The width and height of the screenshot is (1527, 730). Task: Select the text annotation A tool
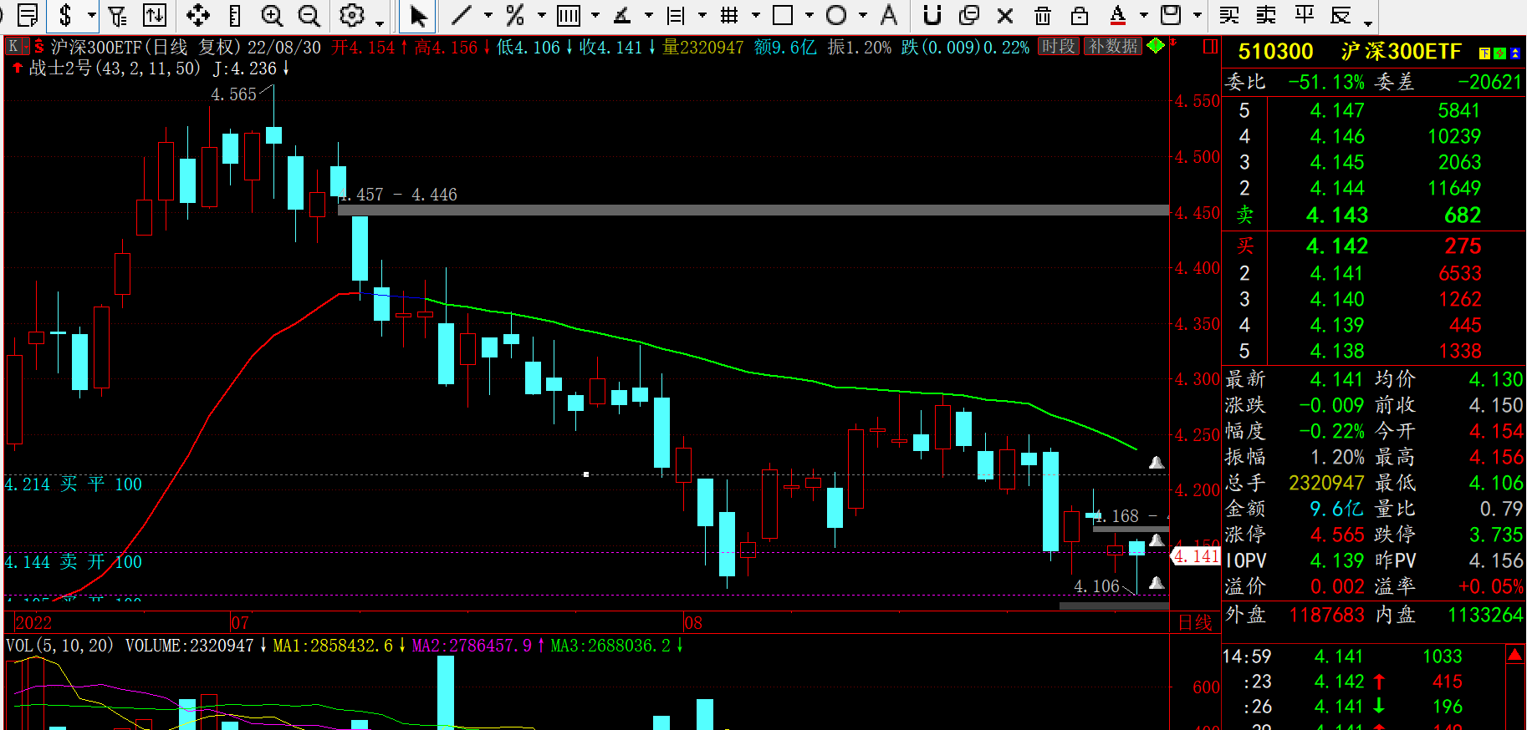pos(889,15)
